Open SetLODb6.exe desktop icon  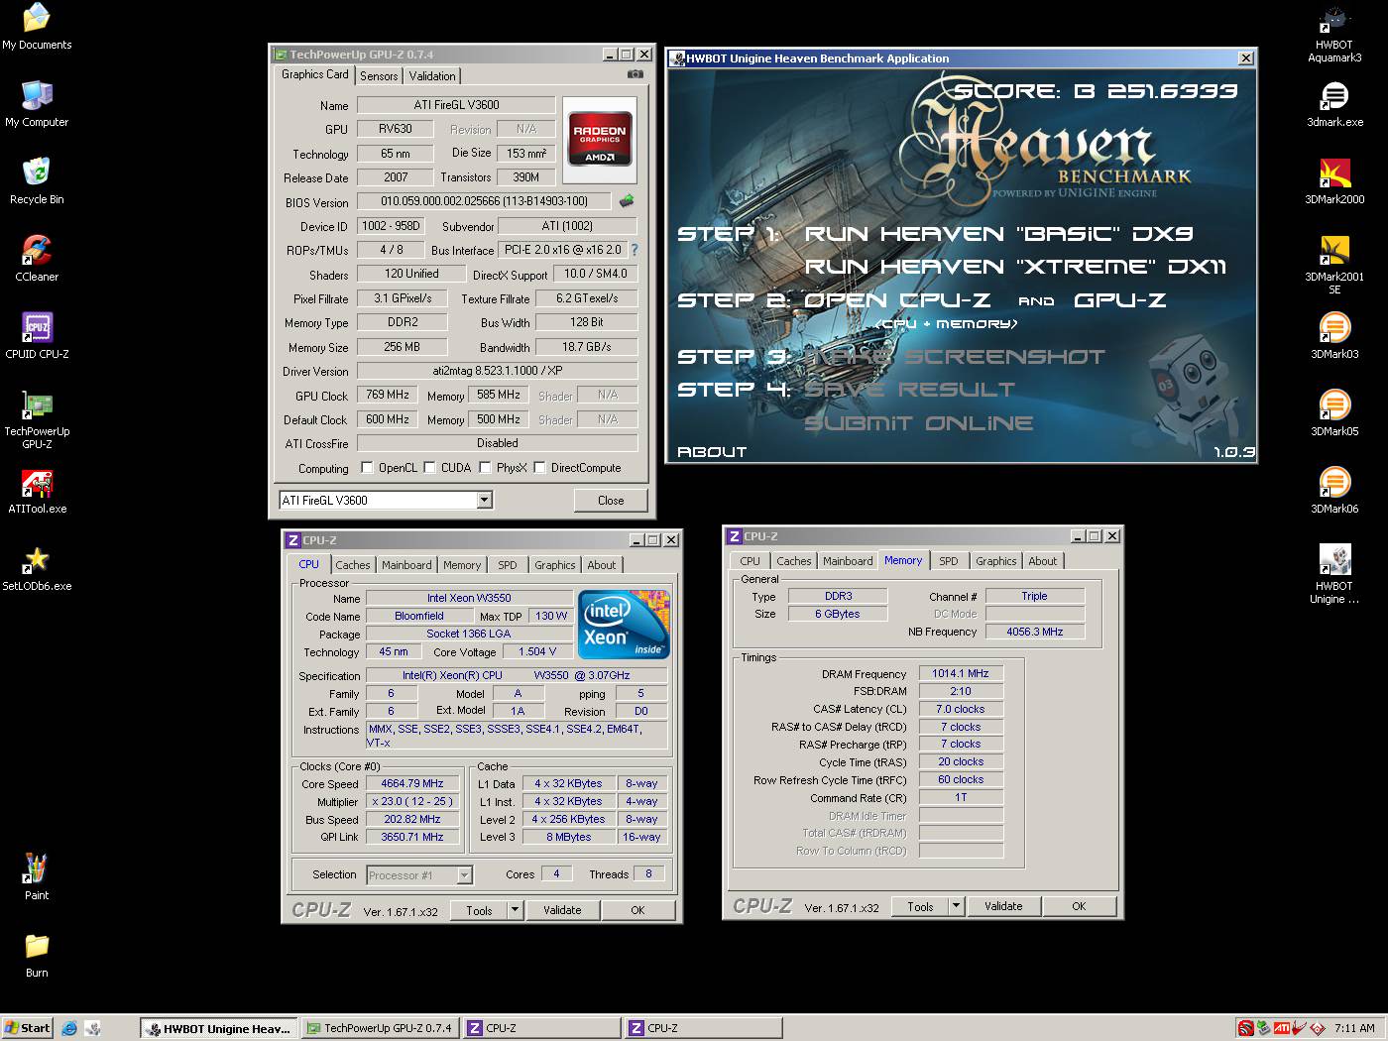pyautogui.click(x=37, y=568)
